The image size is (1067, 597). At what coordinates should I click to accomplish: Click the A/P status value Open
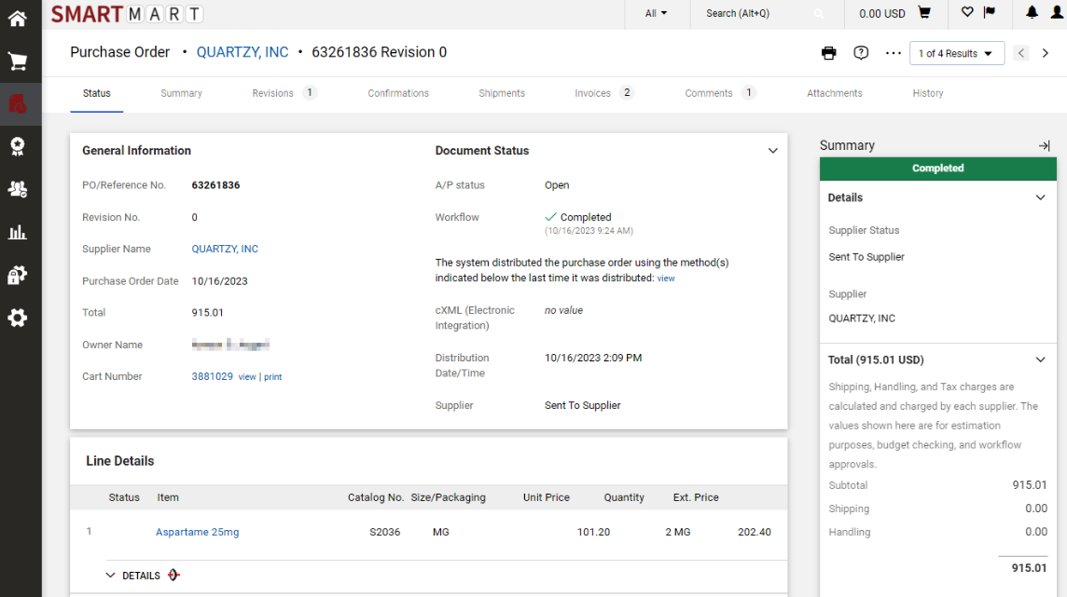pyautogui.click(x=557, y=185)
